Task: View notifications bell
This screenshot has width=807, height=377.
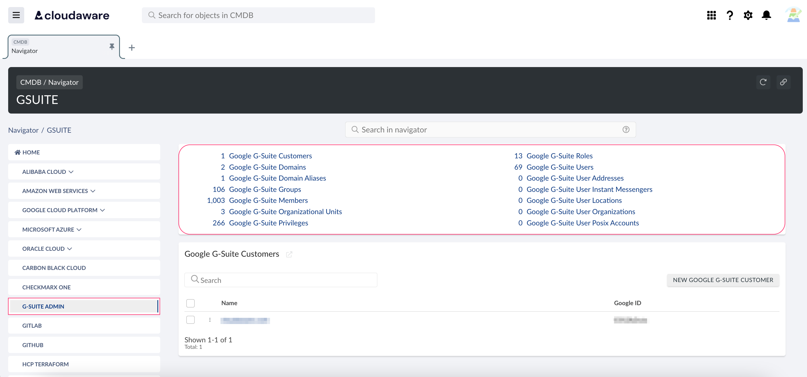Action: pyautogui.click(x=766, y=15)
